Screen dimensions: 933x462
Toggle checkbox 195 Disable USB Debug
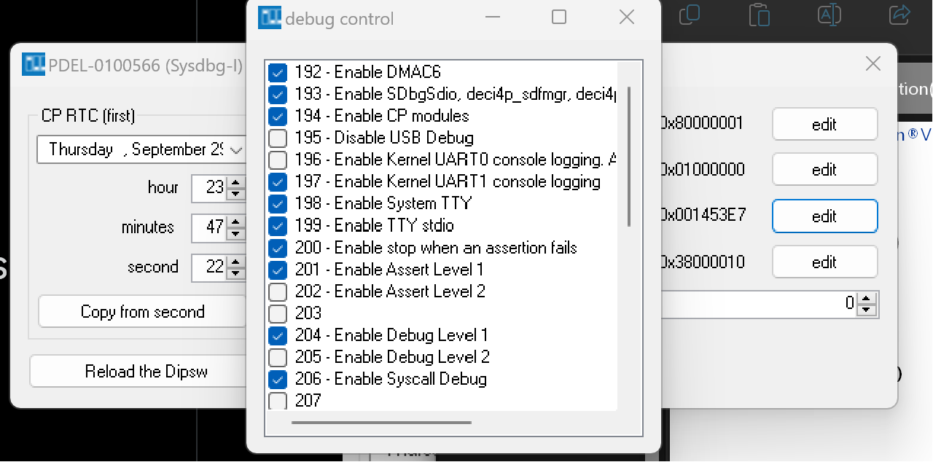click(278, 138)
